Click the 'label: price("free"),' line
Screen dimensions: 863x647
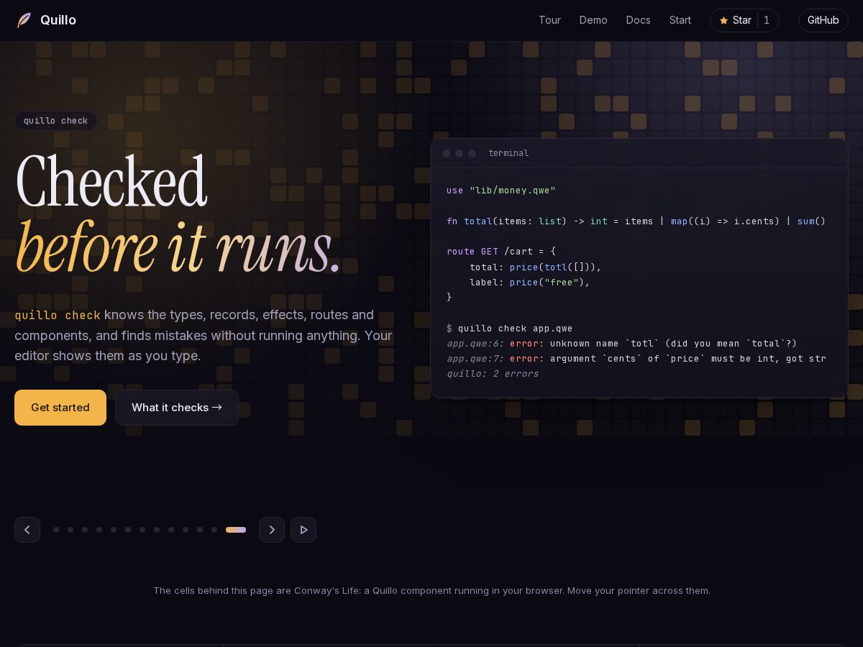coord(529,283)
